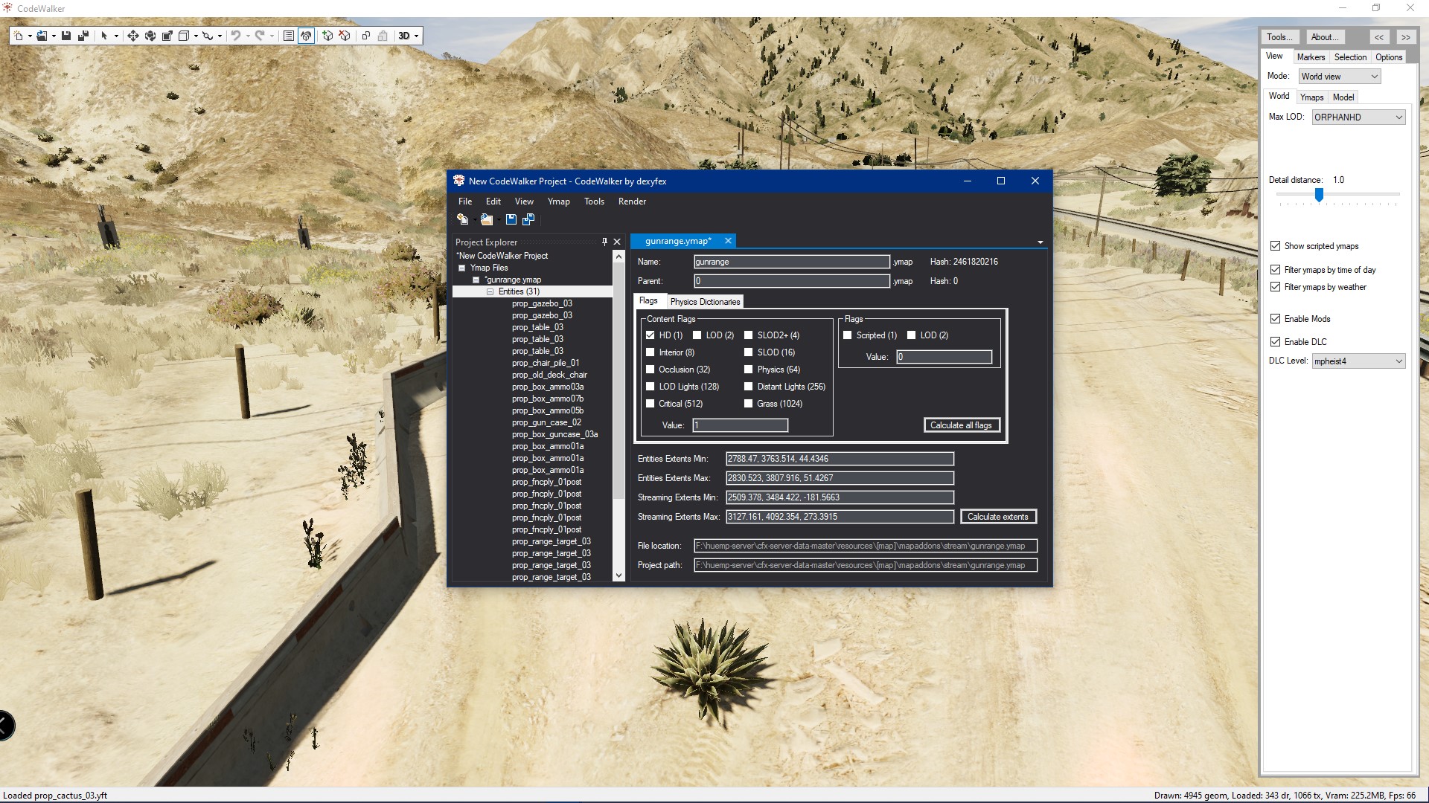
Task: Click the New file icon in main toolbar
Action: (x=19, y=36)
